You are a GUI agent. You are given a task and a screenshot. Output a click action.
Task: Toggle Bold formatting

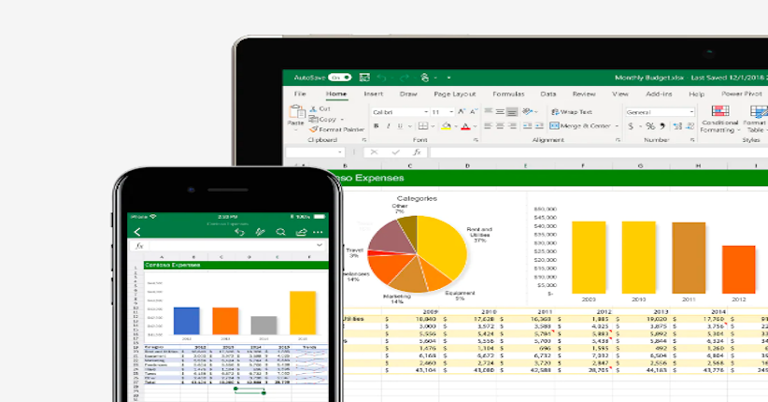[x=377, y=126]
